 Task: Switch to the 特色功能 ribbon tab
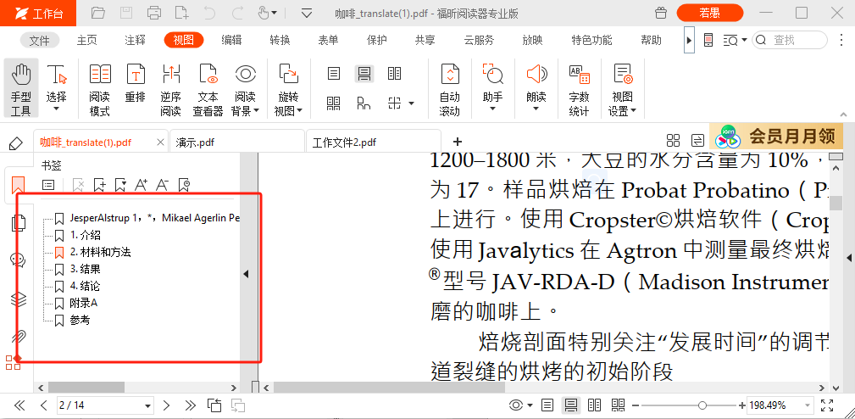(591, 41)
